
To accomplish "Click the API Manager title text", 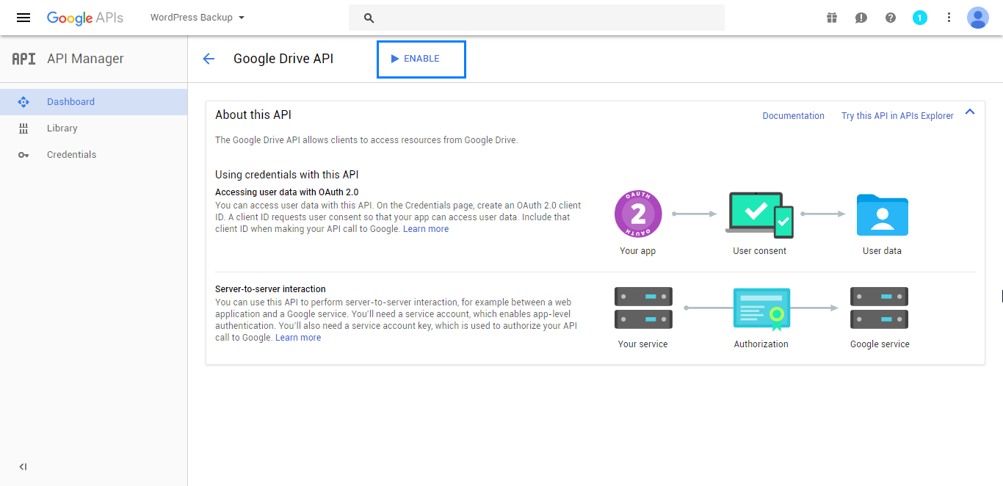I will 85,59.
